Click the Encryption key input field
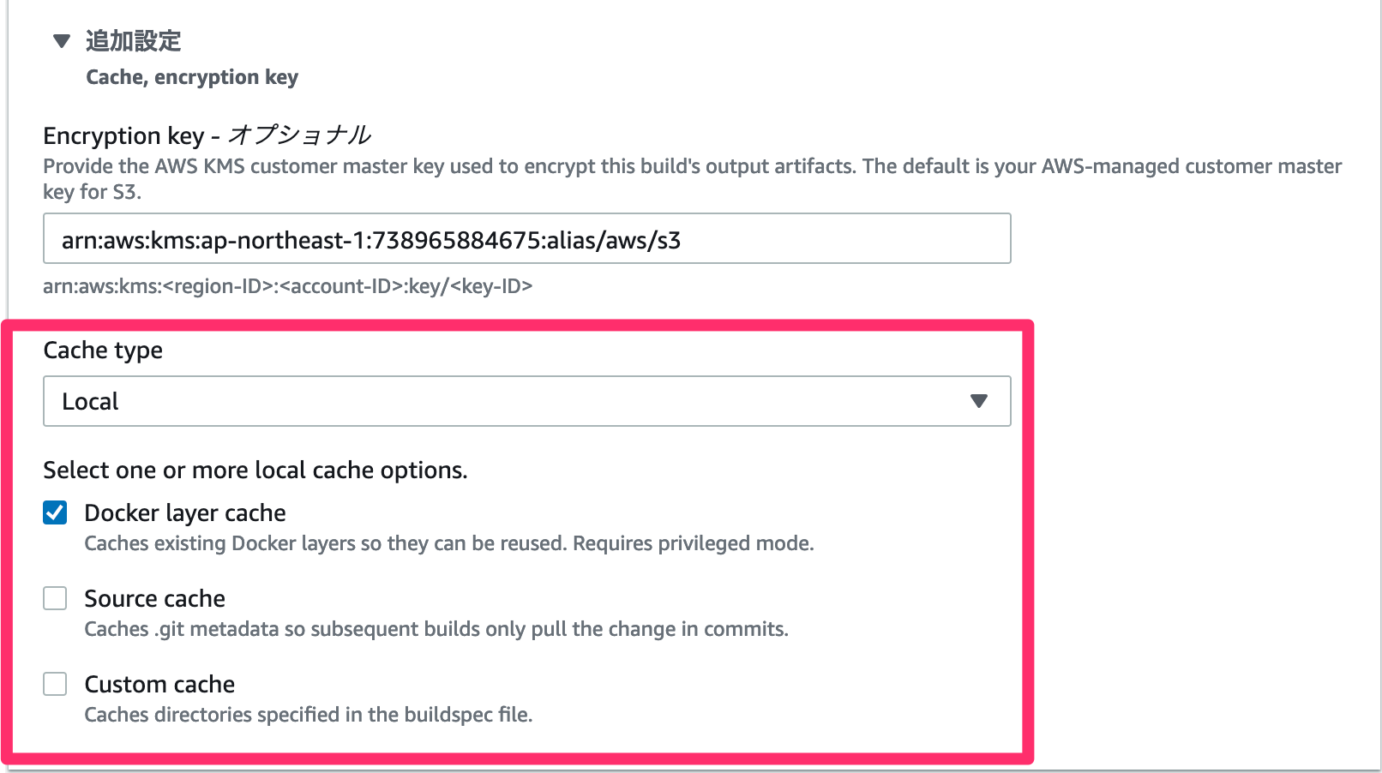Screen dimensions: 1382x773 526,239
